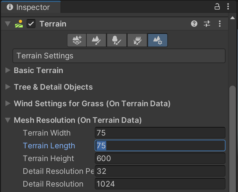
Task: Open the Terrain Settings tool button
Action: [157, 41]
